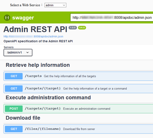The image size is (153, 138).
Task: Click 'Get the help information of all the targets'
Action: click(x=70, y=76)
